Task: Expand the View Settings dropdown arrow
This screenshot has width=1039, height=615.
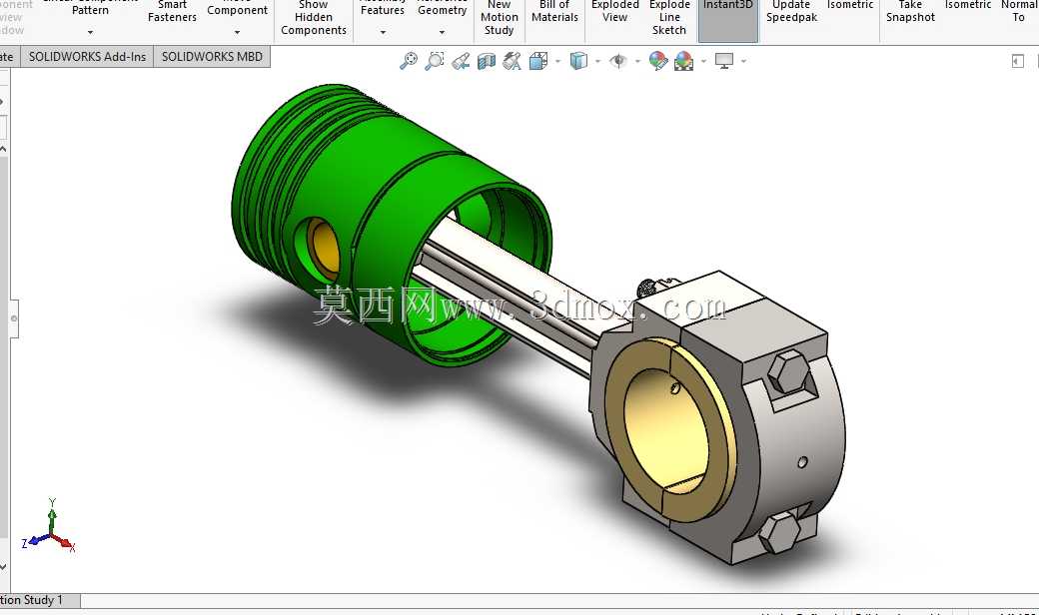Action: (743, 62)
